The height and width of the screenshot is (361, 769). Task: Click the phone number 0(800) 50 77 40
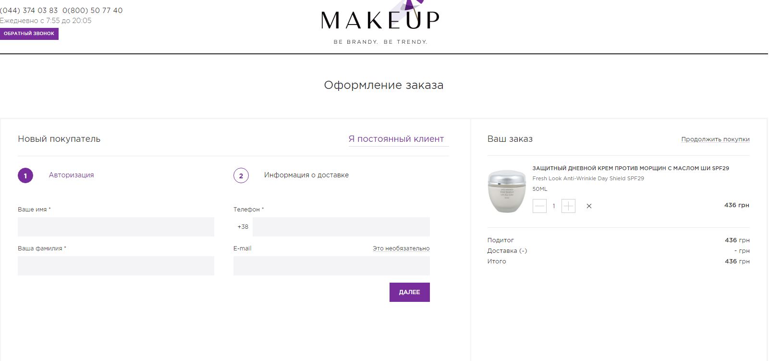[93, 11]
